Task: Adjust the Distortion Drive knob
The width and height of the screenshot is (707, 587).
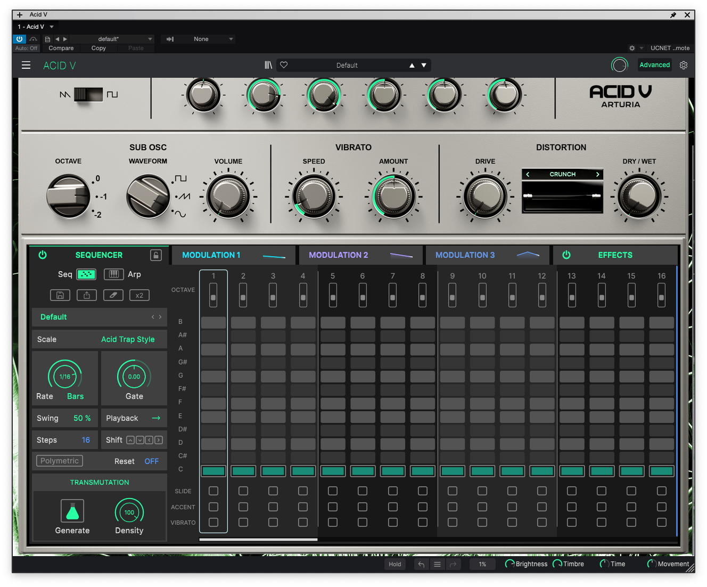Action: coord(485,197)
